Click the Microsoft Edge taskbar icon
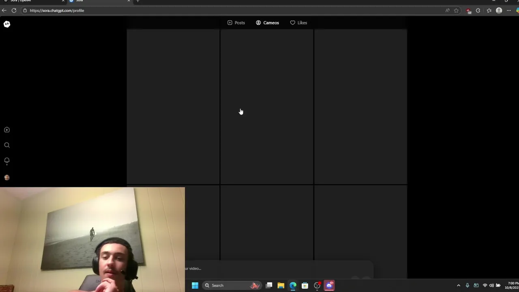 pyautogui.click(x=293, y=286)
